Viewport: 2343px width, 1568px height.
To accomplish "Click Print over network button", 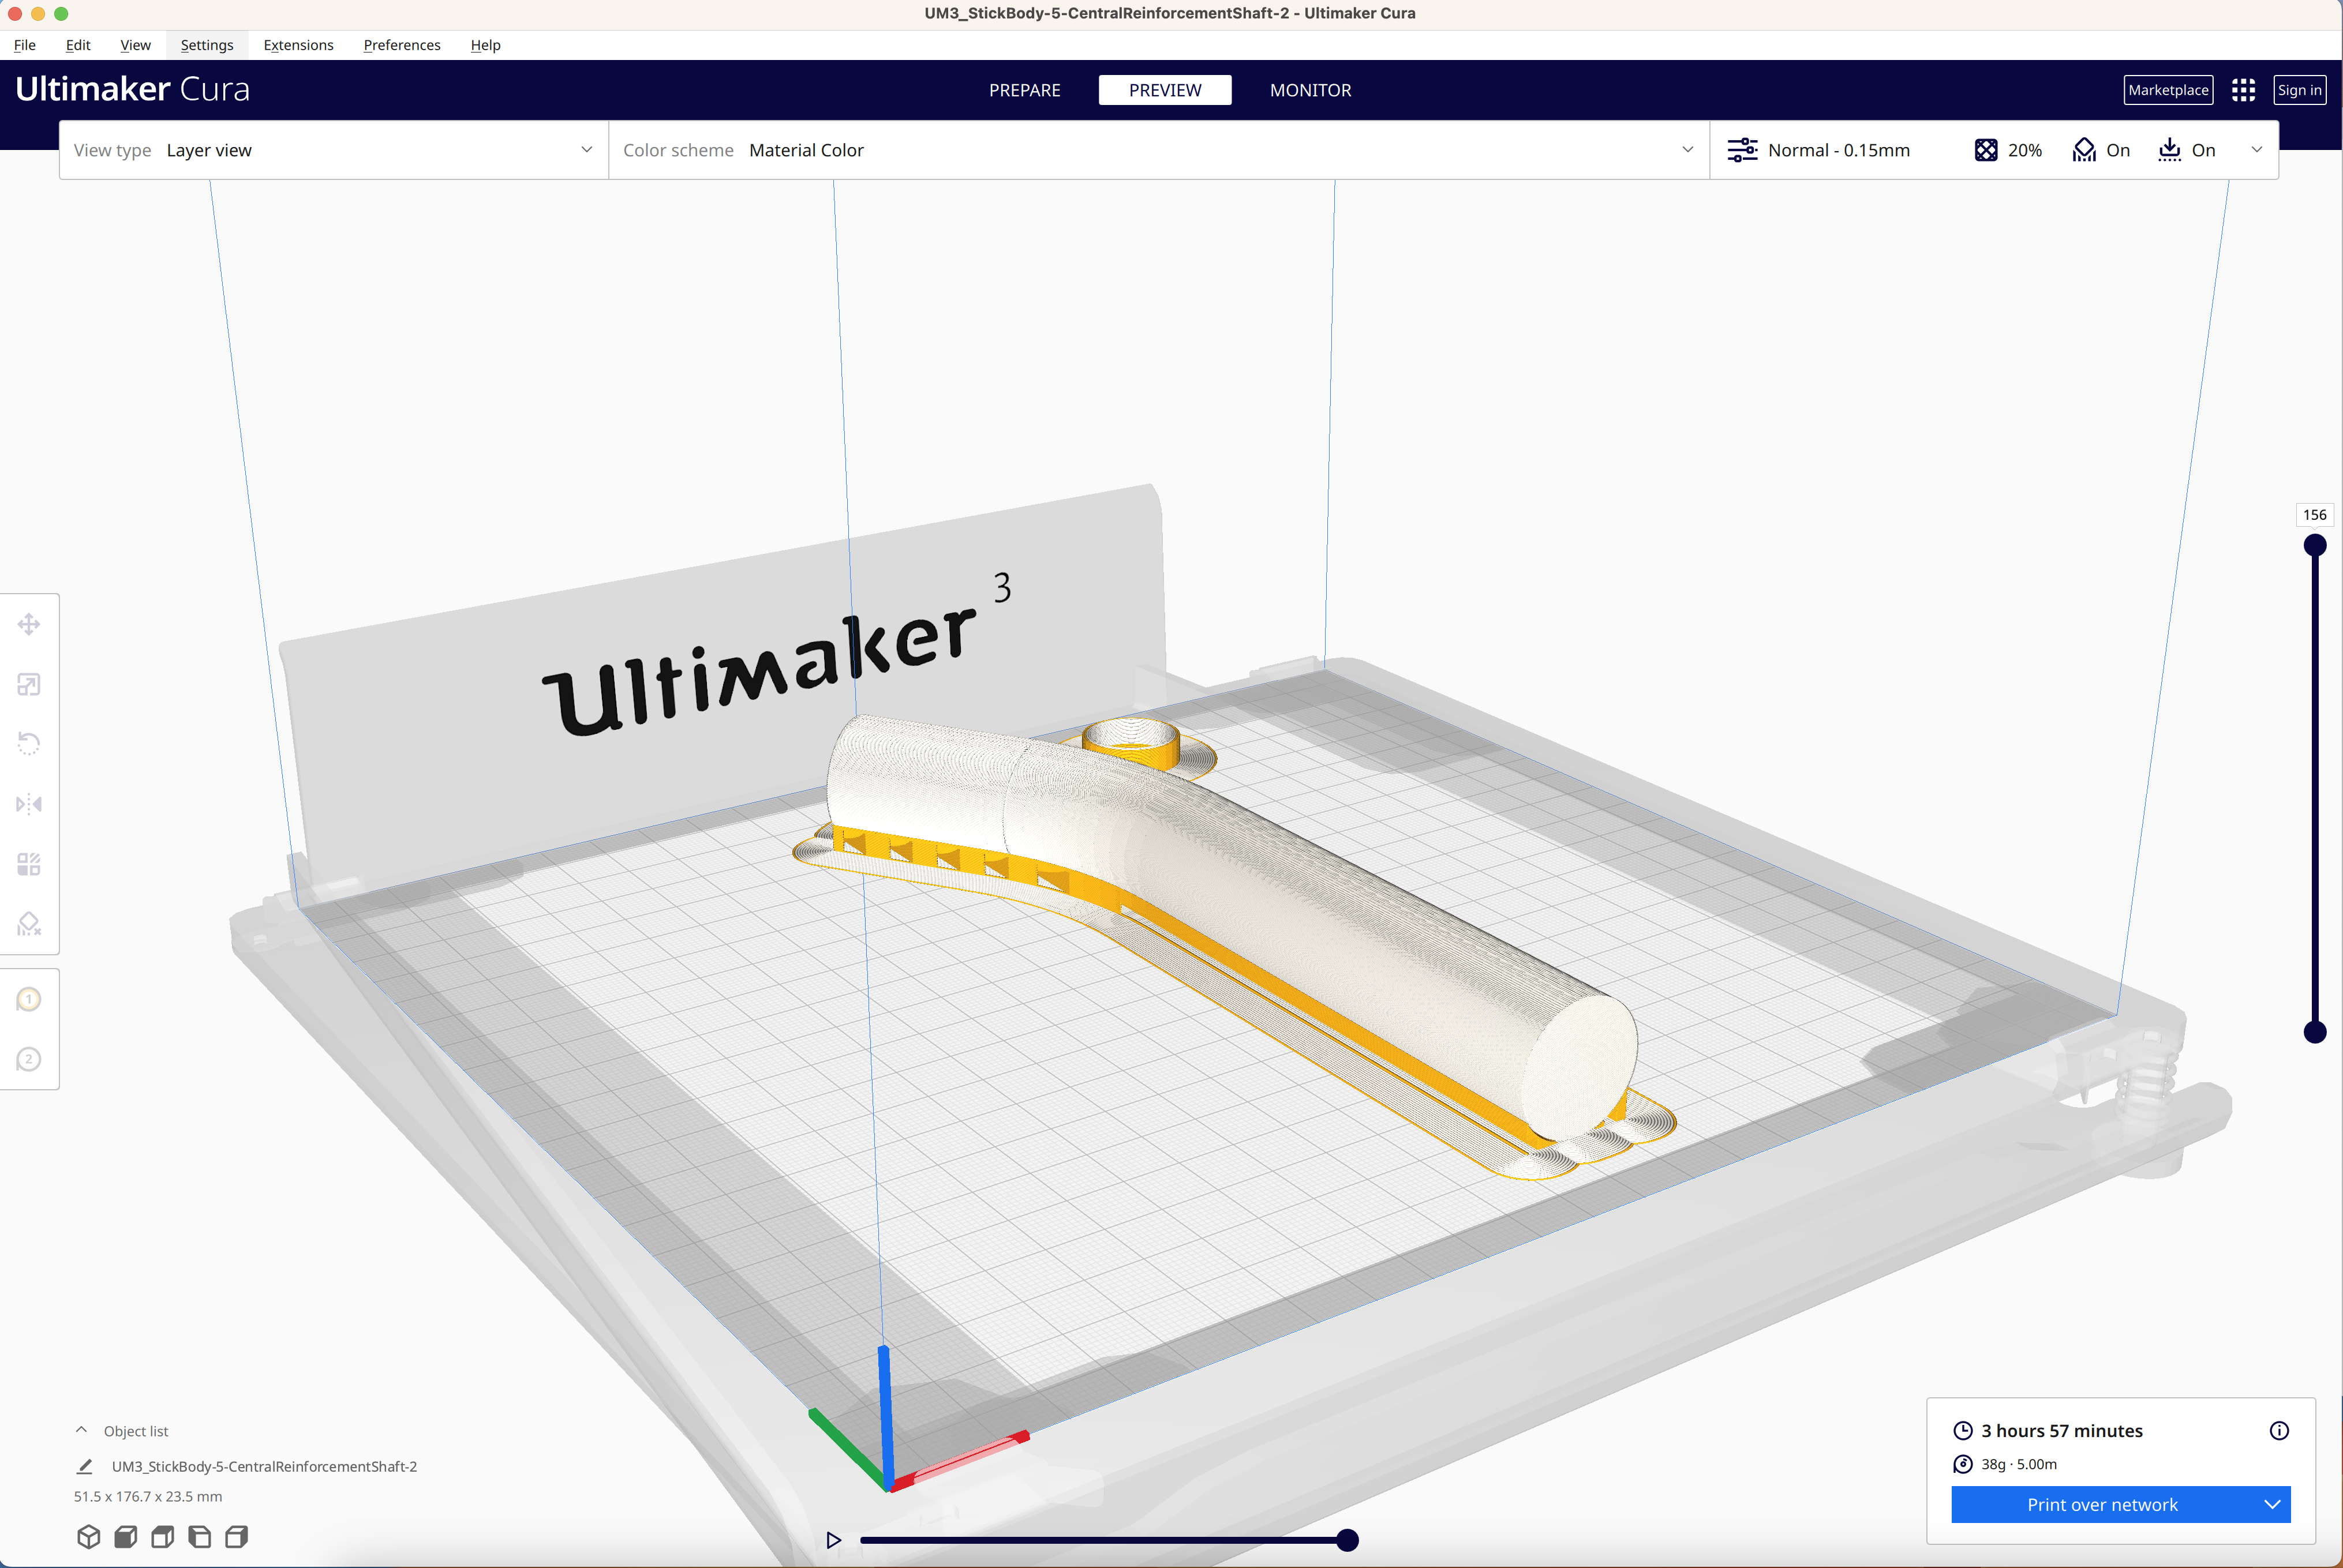I will (2102, 1504).
